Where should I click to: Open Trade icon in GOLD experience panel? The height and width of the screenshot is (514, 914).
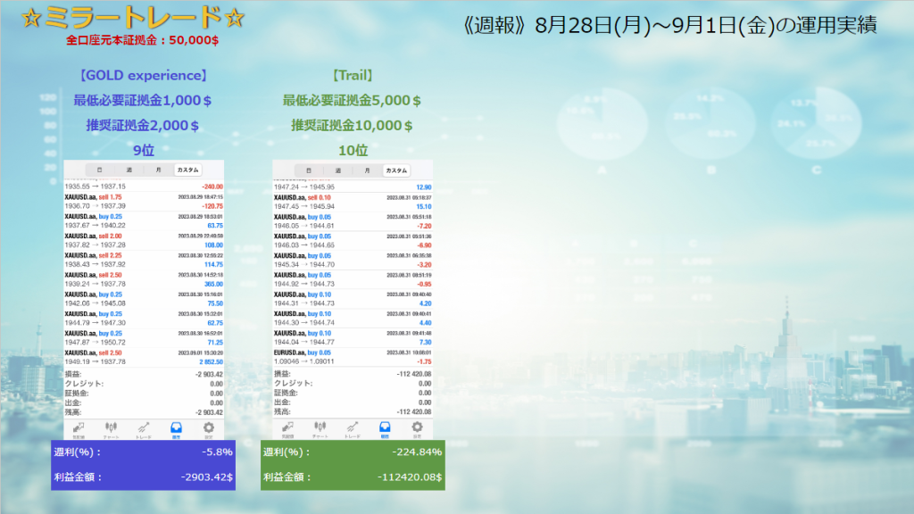(x=144, y=428)
